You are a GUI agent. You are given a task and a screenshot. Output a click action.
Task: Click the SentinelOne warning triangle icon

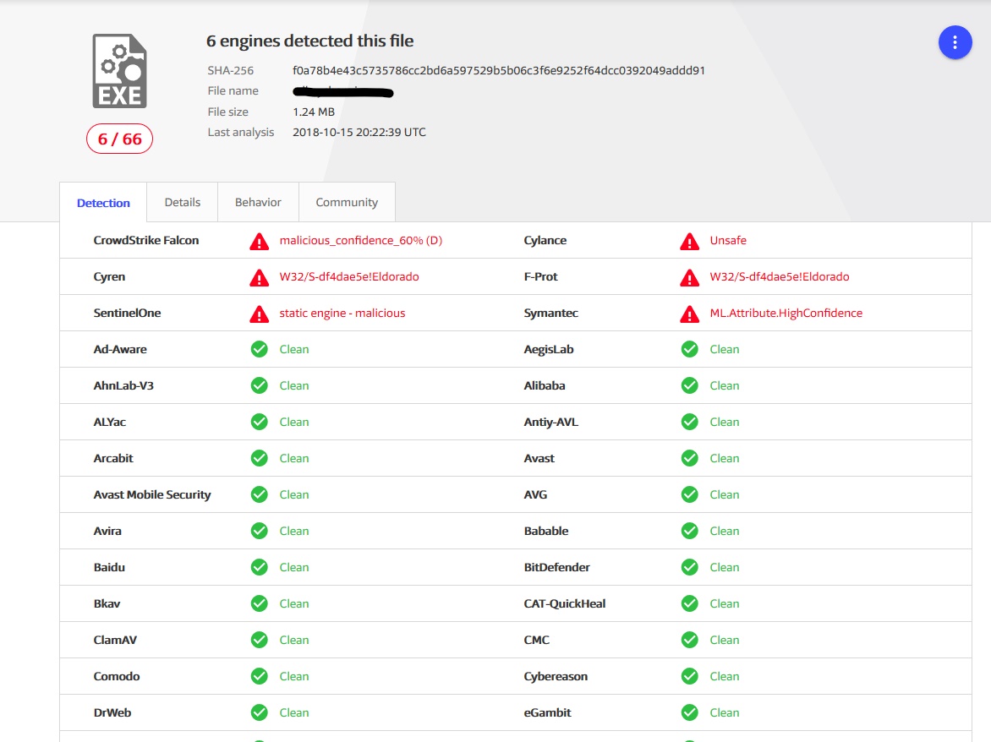259,314
